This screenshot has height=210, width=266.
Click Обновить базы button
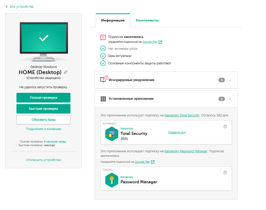tap(43, 120)
